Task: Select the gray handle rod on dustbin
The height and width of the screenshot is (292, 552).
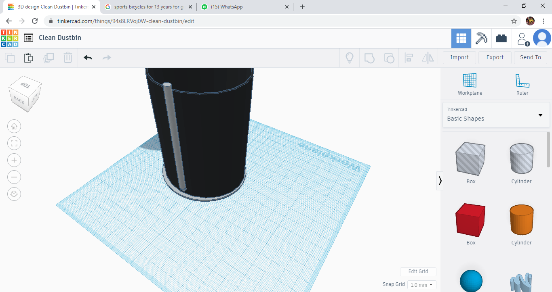Action: point(175,137)
